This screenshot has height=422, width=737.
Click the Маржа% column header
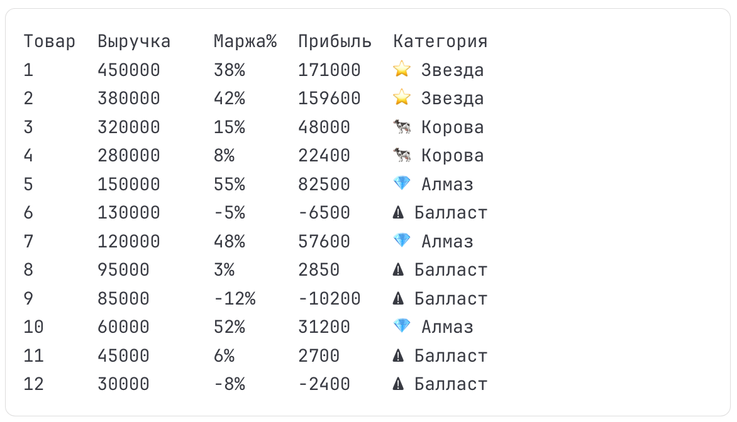pos(245,41)
